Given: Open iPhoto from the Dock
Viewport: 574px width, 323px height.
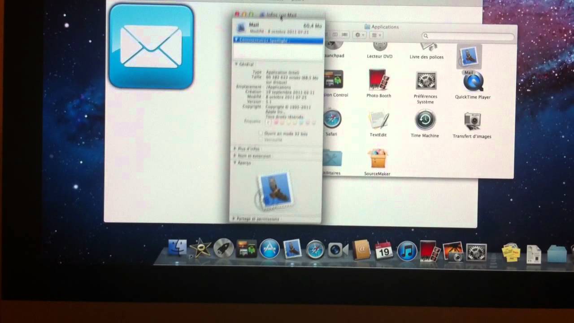Looking at the screenshot, I should pos(453,251).
